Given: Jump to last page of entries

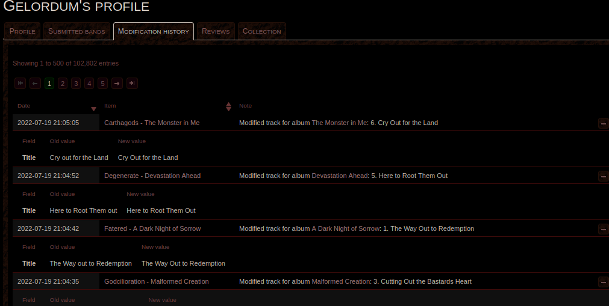Looking at the screenshot, I should tap(132, 84).
